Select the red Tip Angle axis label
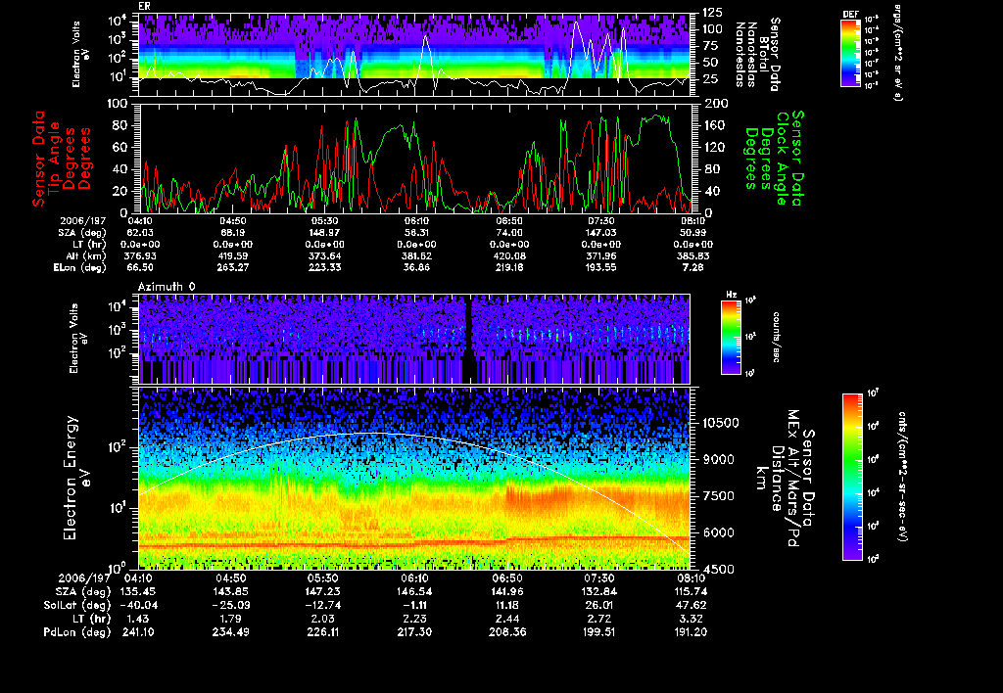 pos(52,157)
